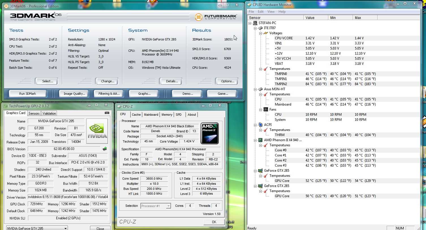Viewport: 426px width, 230px height.
Task: Collapse the ACPI node
Action: (x=255, y=125)
